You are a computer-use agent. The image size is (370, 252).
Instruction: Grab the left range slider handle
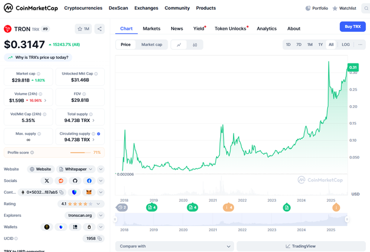(x=115, y=220)
